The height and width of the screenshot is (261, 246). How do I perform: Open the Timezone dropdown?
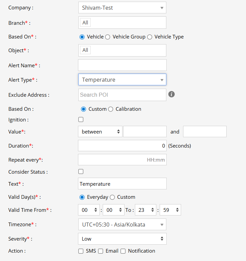(x=122, y=225)
